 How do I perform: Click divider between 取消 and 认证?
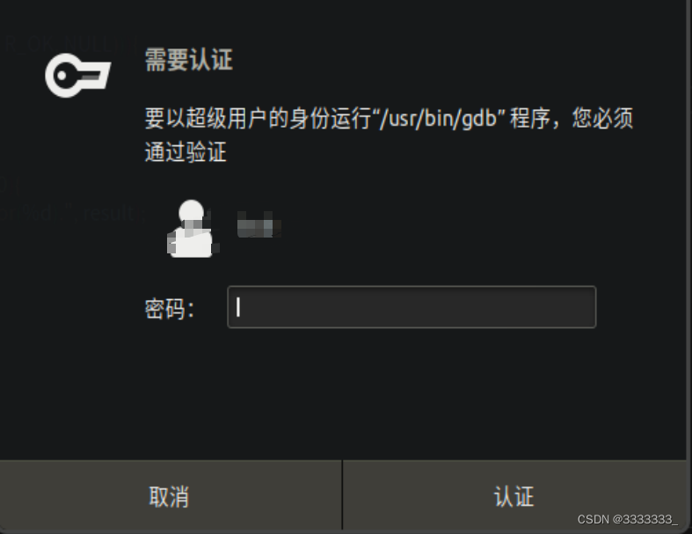(x=342, y=494)
